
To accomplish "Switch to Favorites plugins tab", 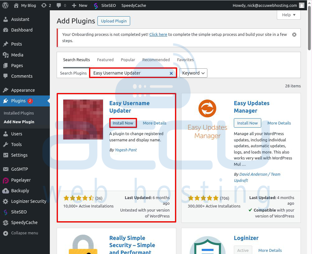I will click(185, 60).
